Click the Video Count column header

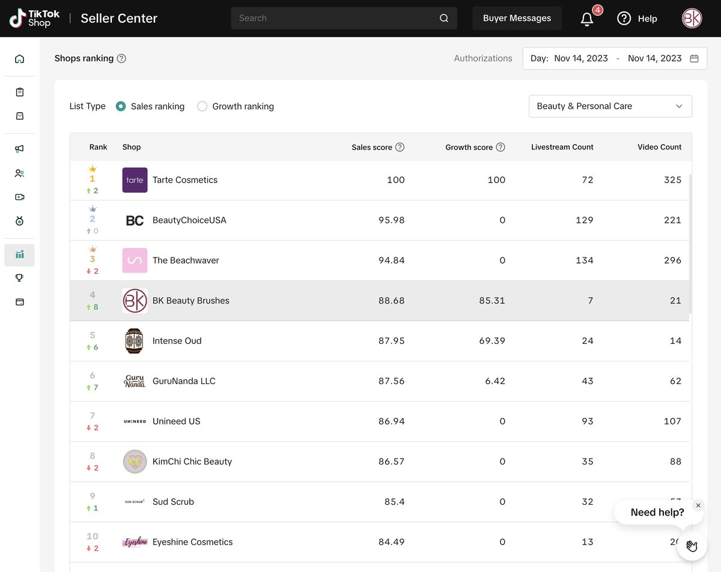[x=660, y=147]
